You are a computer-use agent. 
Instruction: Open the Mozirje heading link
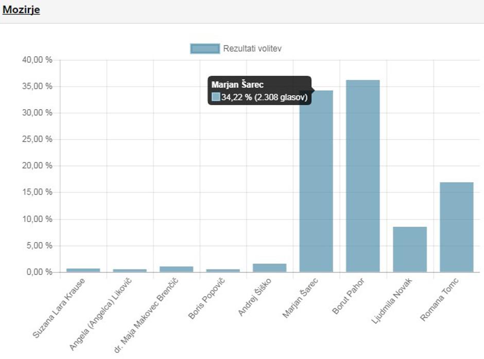[21, 10]
